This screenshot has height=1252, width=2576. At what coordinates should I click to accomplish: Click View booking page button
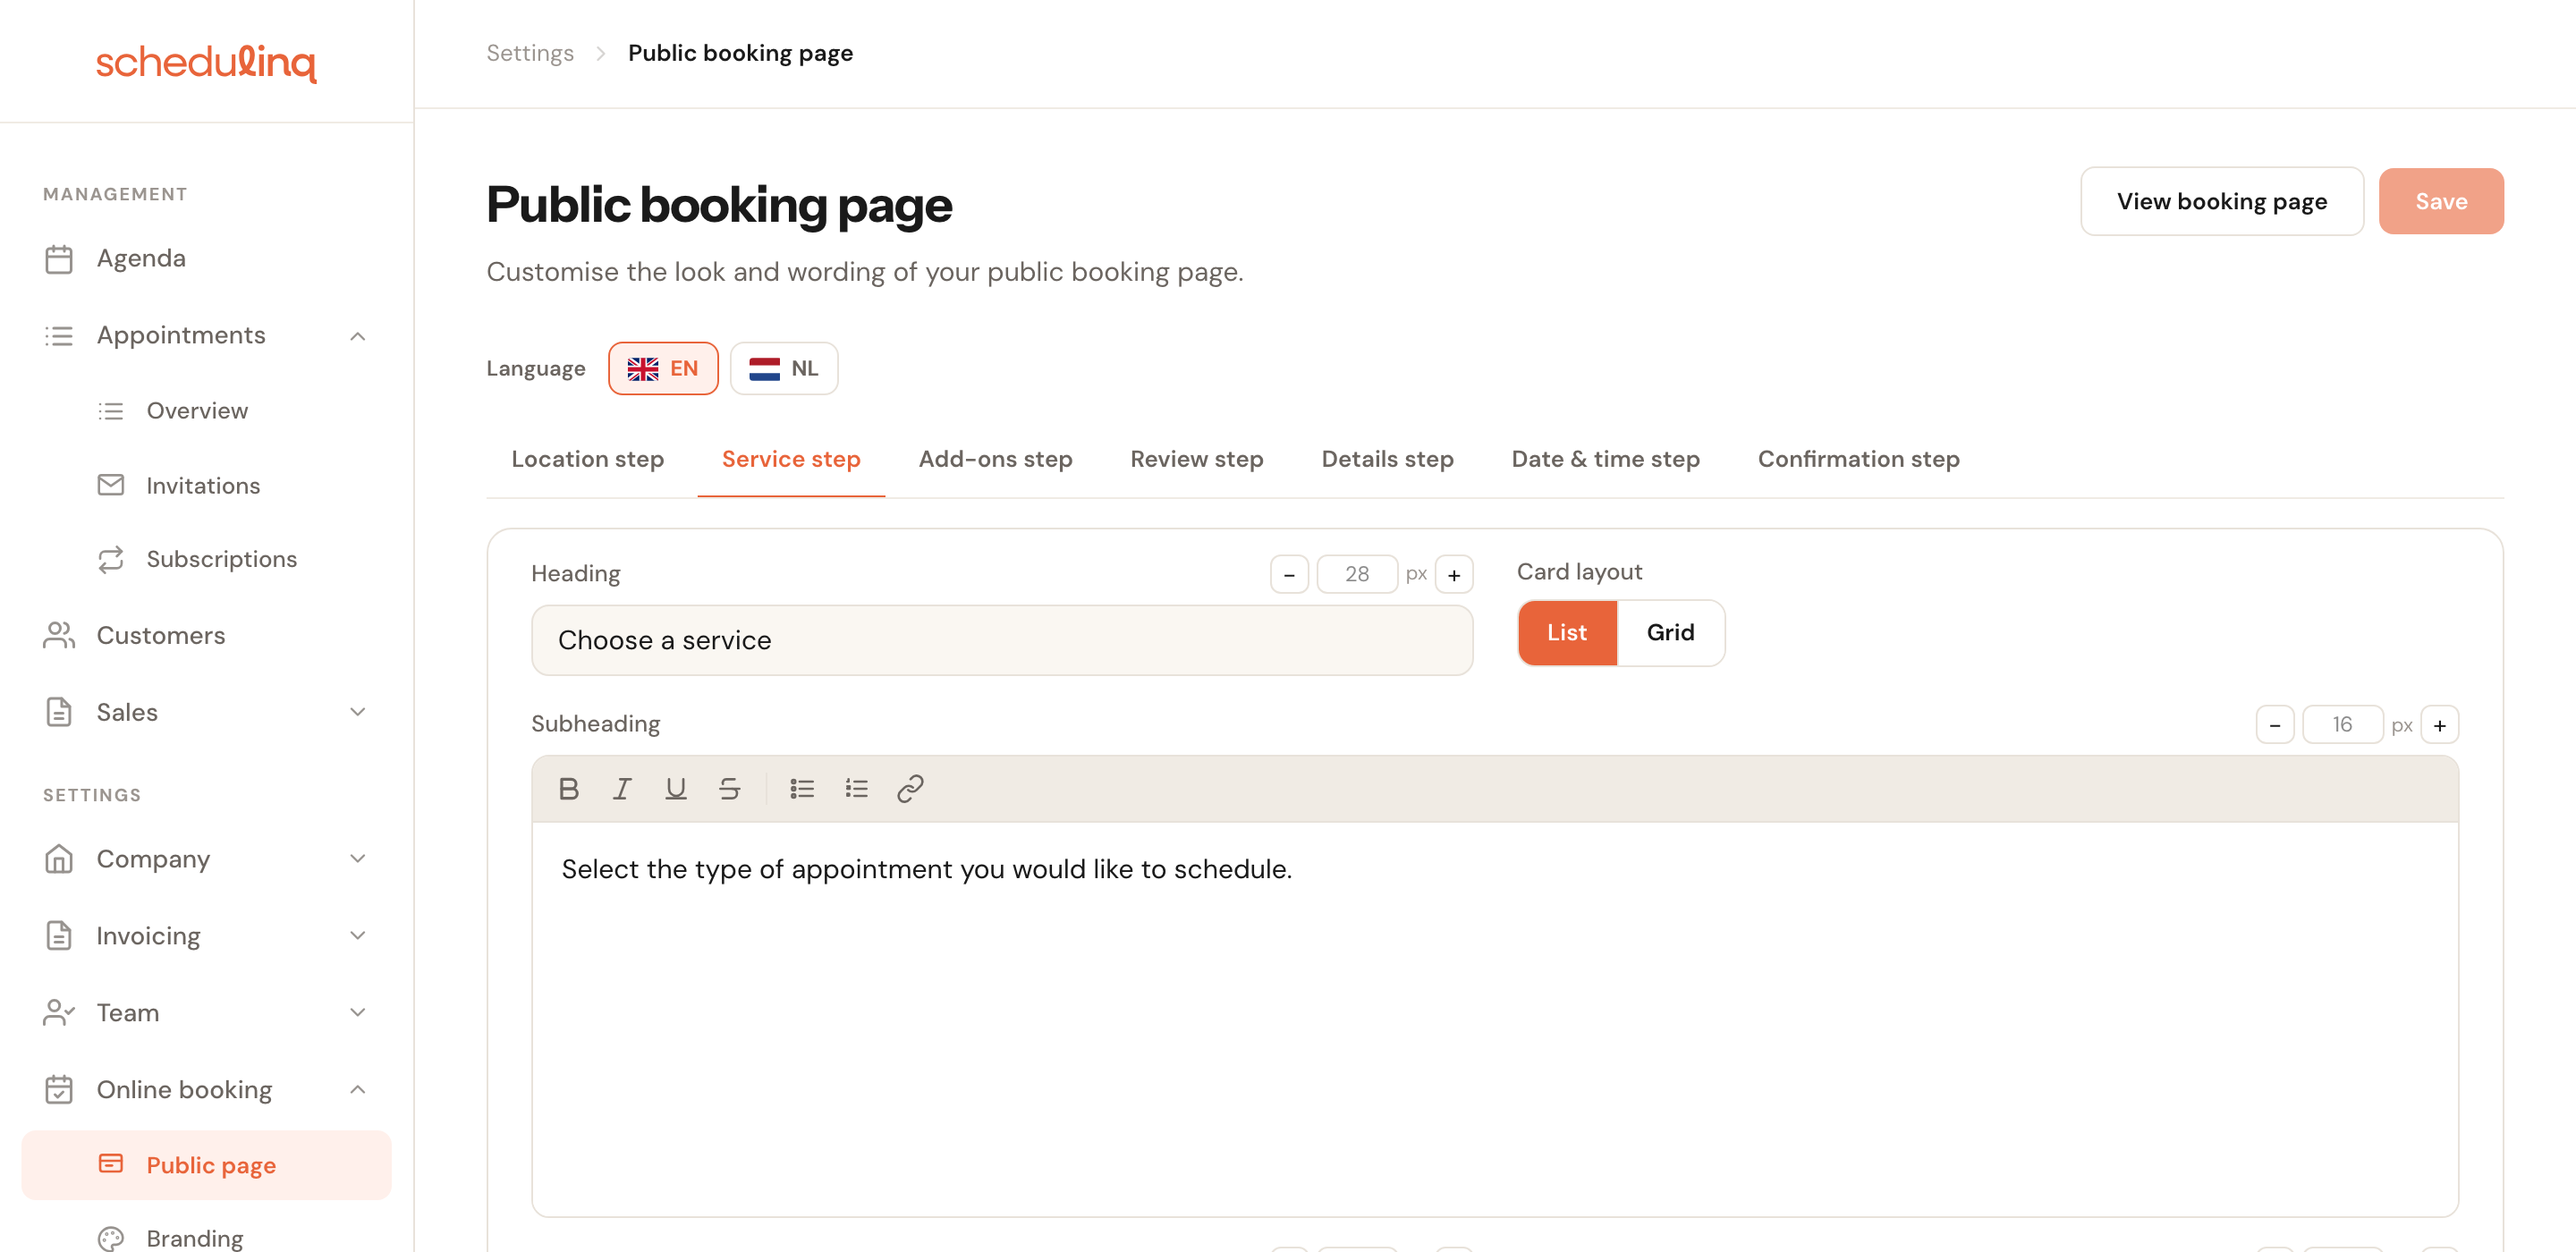pyautogui.click(x=2221, y=201)
